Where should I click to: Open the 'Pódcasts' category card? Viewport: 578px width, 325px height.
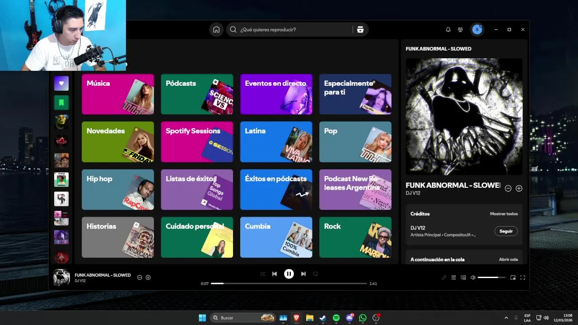click(x=197, y=94)
